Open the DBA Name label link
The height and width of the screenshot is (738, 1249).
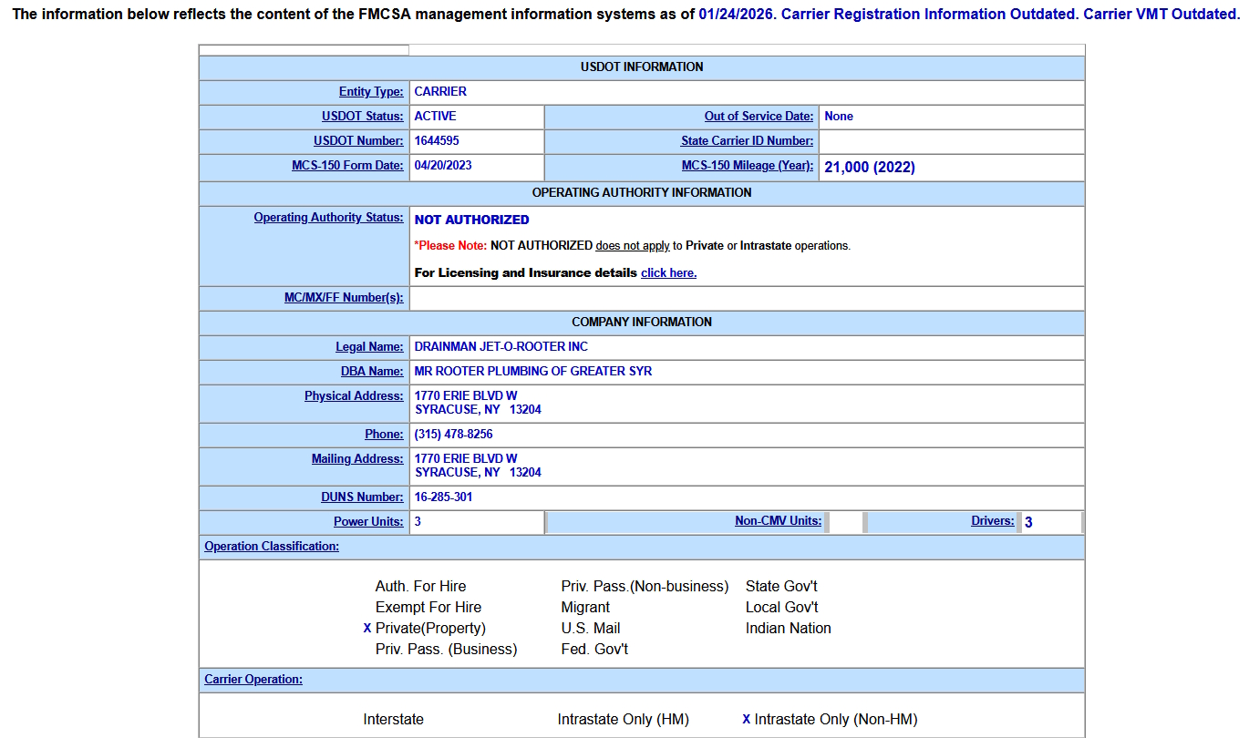pyautogui.click(x=372, y=372)
